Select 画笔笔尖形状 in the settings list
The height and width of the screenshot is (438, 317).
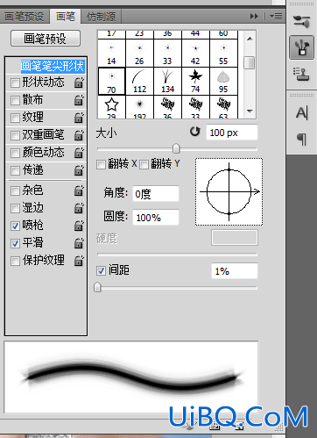(53, 66)
